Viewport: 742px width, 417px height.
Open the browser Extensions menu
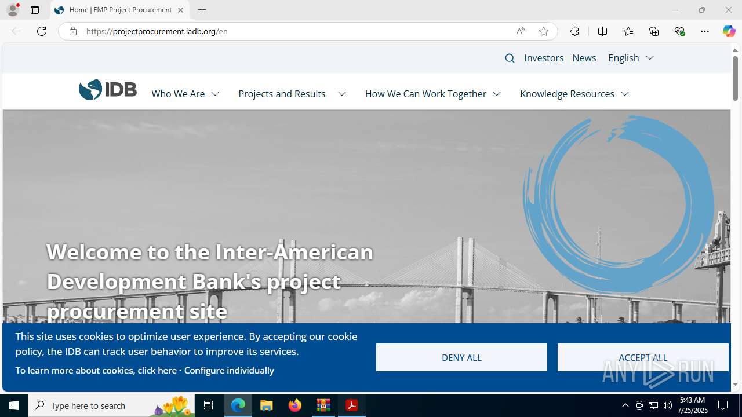[574, 31]
